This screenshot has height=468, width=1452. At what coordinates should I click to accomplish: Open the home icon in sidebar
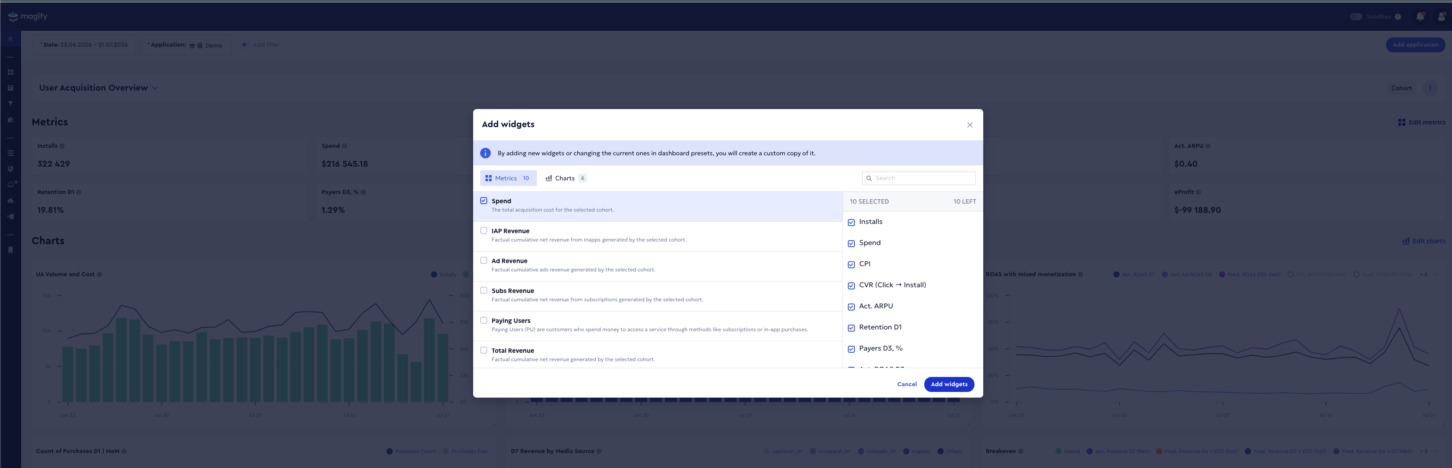10,39
